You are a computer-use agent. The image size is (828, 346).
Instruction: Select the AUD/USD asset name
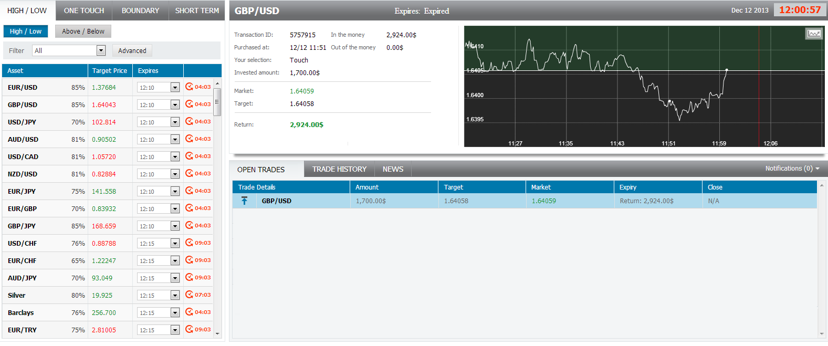tap(23, 139)
